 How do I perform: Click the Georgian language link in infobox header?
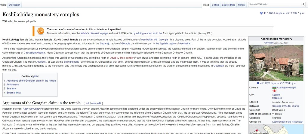tap(269, 43)
